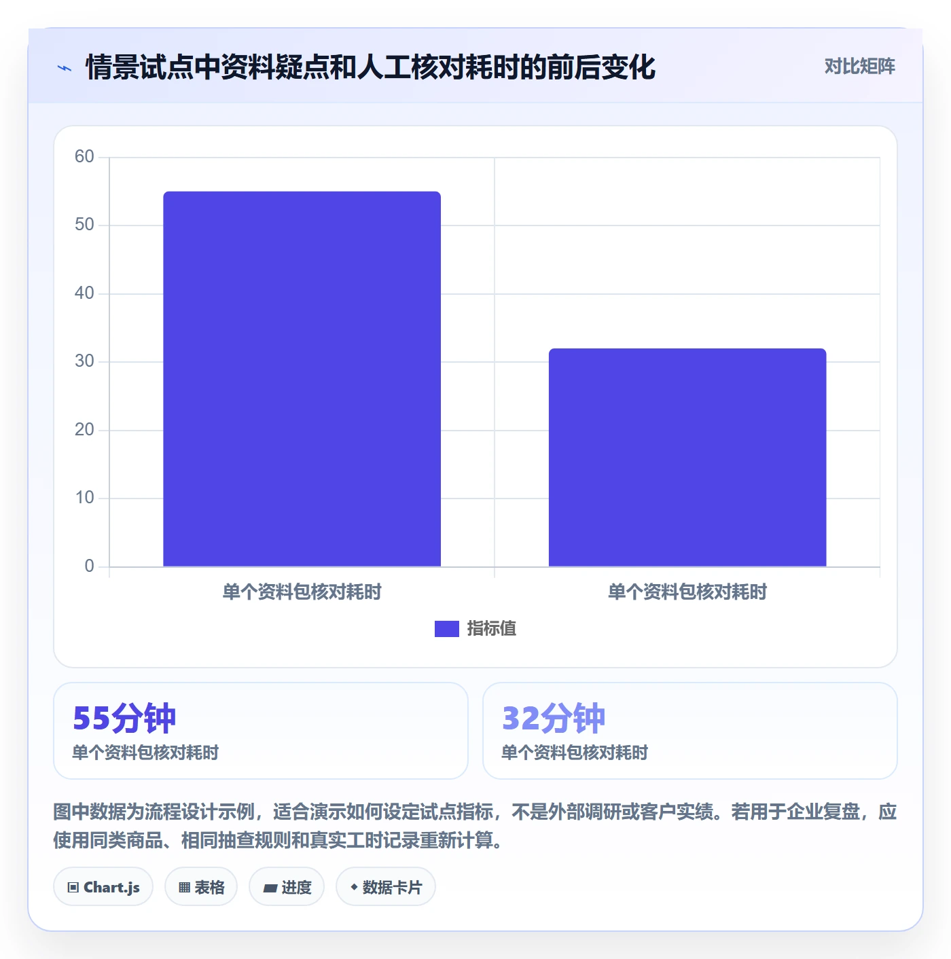
Task: Click the 进度 tag chip
Action: (x=287, y=886)
